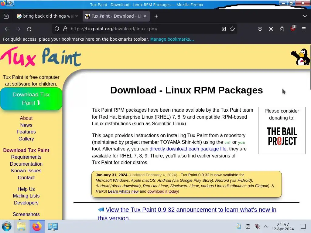
Task: Open the Help Us link
Action: pyautogui.click(x=26, y=189)
